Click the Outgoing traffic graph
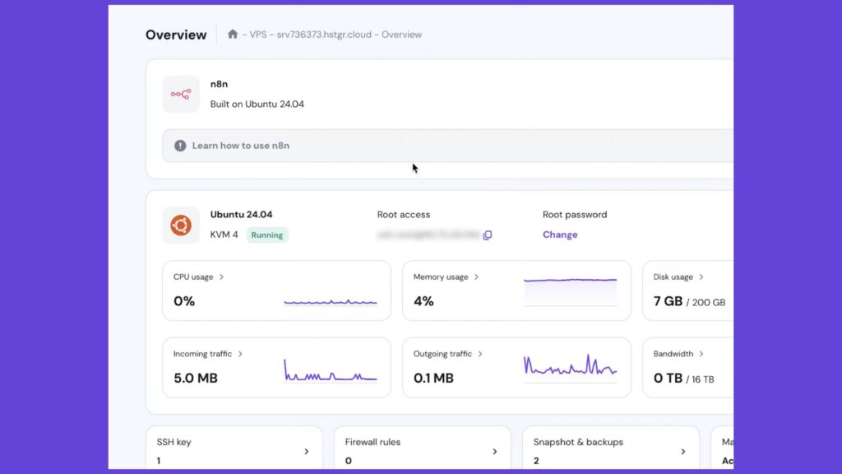Screen dimensions: 842x474 point(571,368)
